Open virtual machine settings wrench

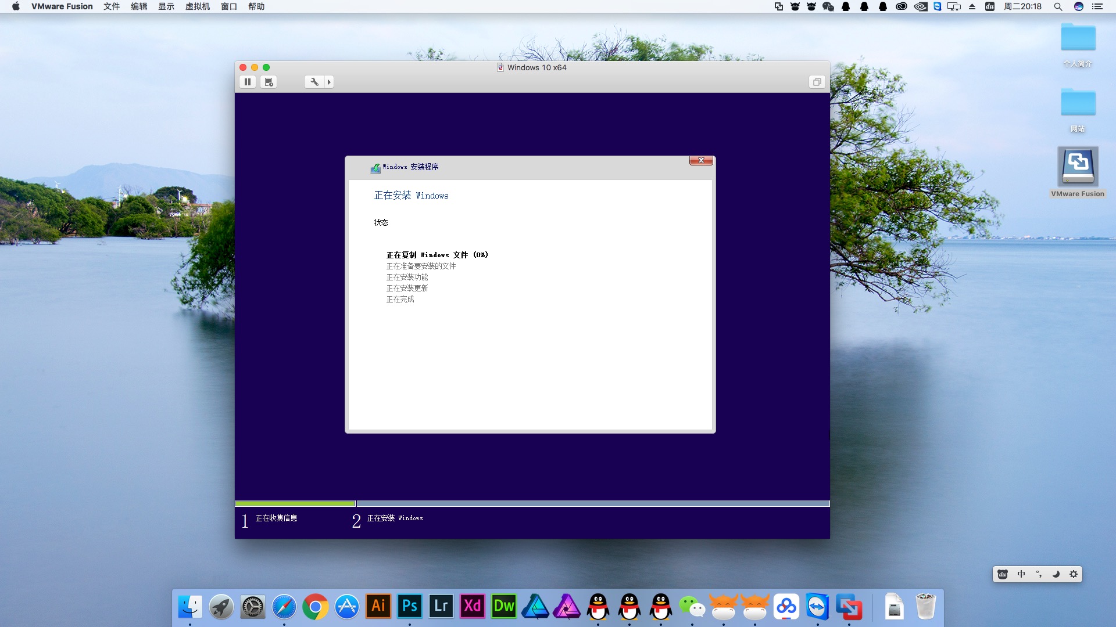314,82
